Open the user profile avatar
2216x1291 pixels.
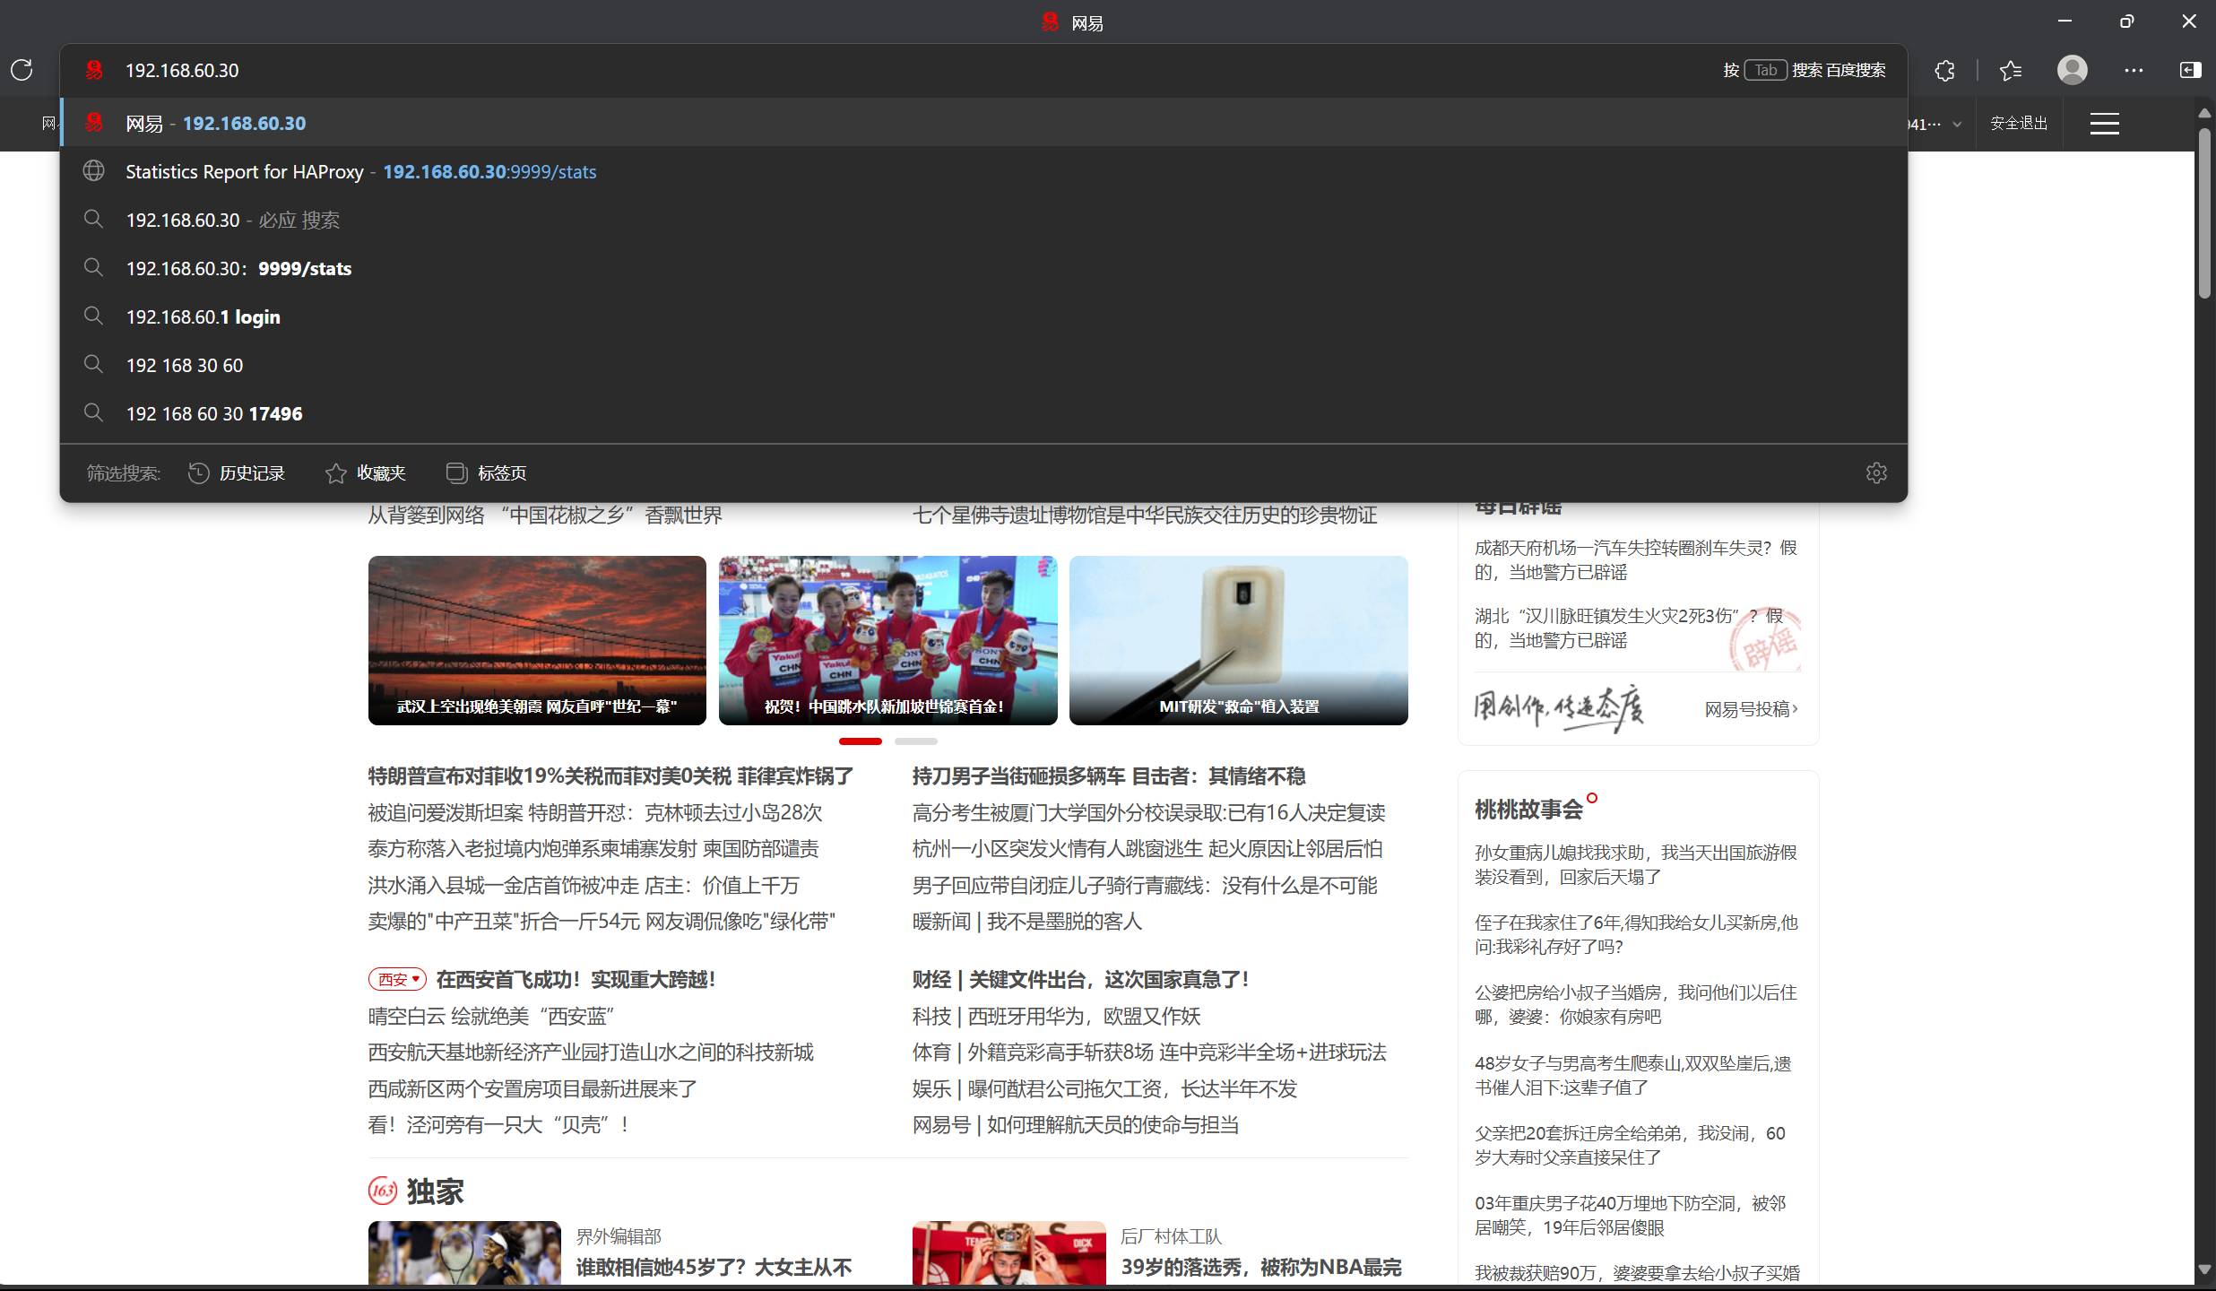pyautogui.click(x=2072, y=70)
